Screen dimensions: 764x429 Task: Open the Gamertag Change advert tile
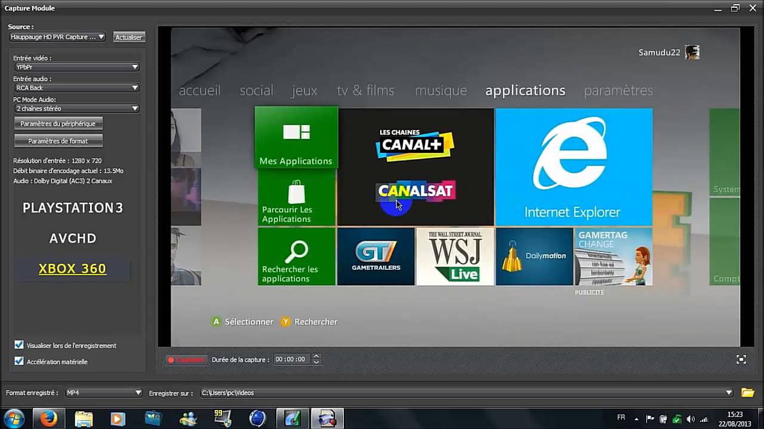tap(613, 257)
